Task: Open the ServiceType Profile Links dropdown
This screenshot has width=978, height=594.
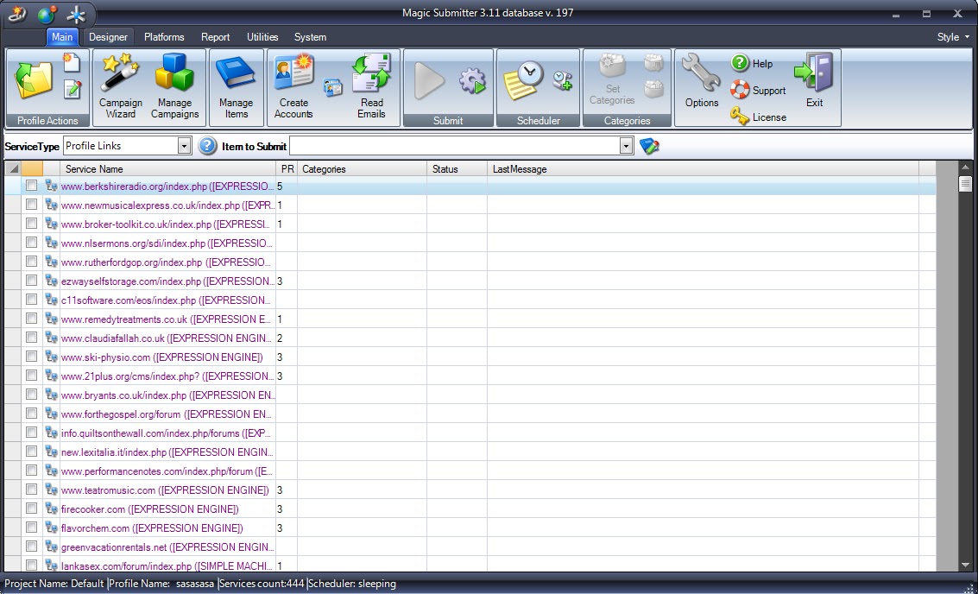Action: pos(183,146)
